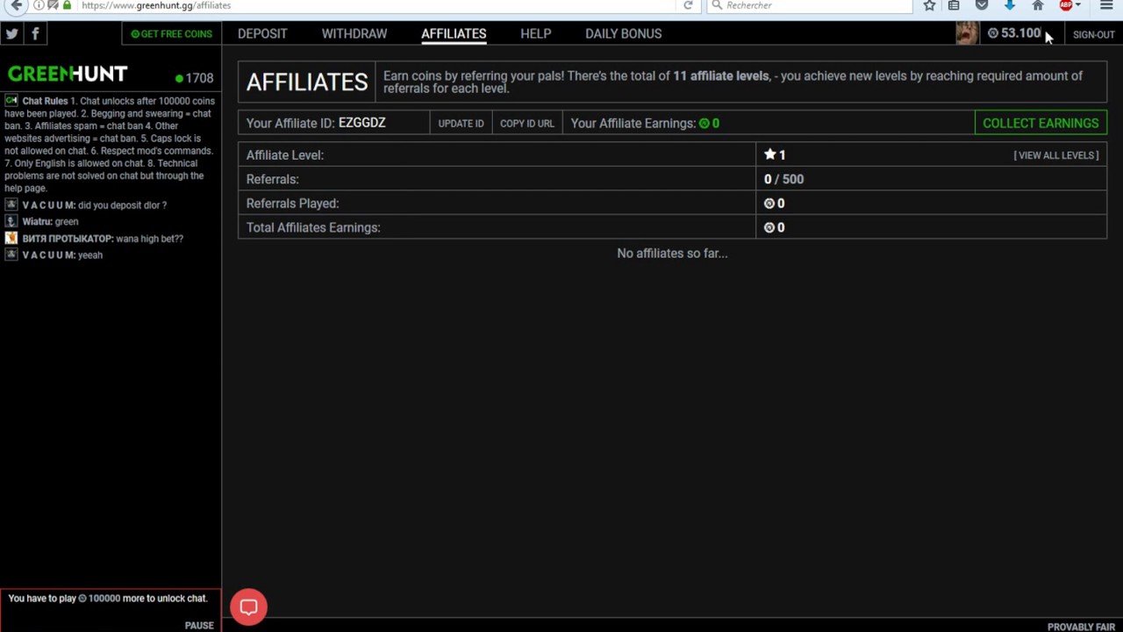The height and width of the screenshot is (632, 1123).
Task: Click the No affiliates so far text
Action: (x=672, y=253)
